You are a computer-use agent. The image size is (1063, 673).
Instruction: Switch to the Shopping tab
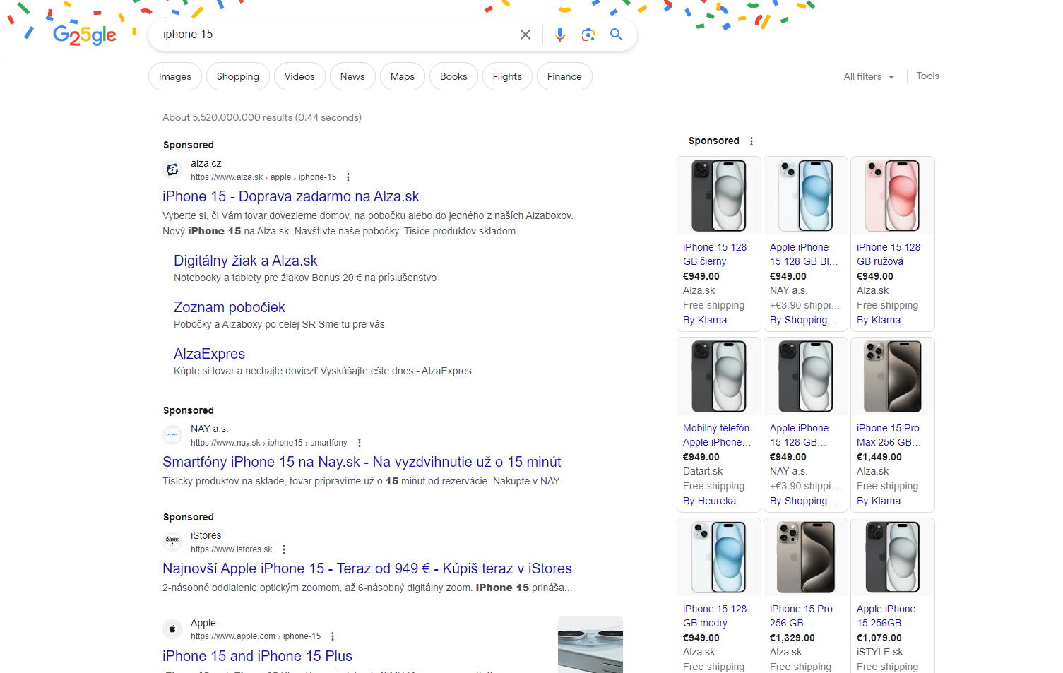[237, 76]
